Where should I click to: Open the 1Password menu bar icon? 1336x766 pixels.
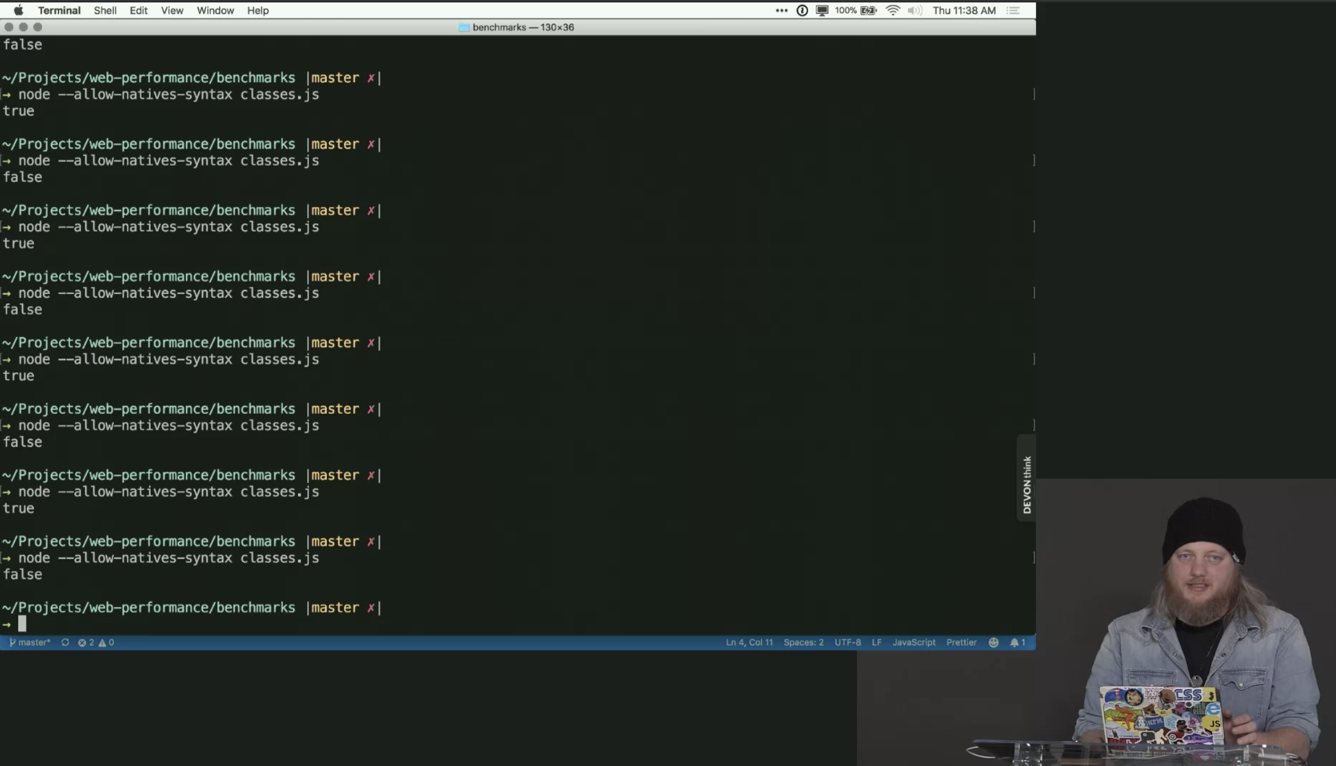point(802,10)
